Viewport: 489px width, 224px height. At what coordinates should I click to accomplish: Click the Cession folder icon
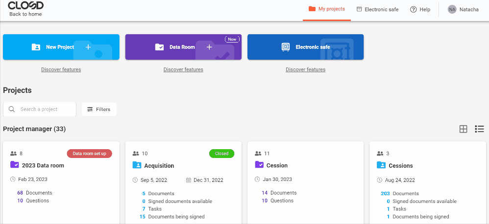tap(259, 165)
